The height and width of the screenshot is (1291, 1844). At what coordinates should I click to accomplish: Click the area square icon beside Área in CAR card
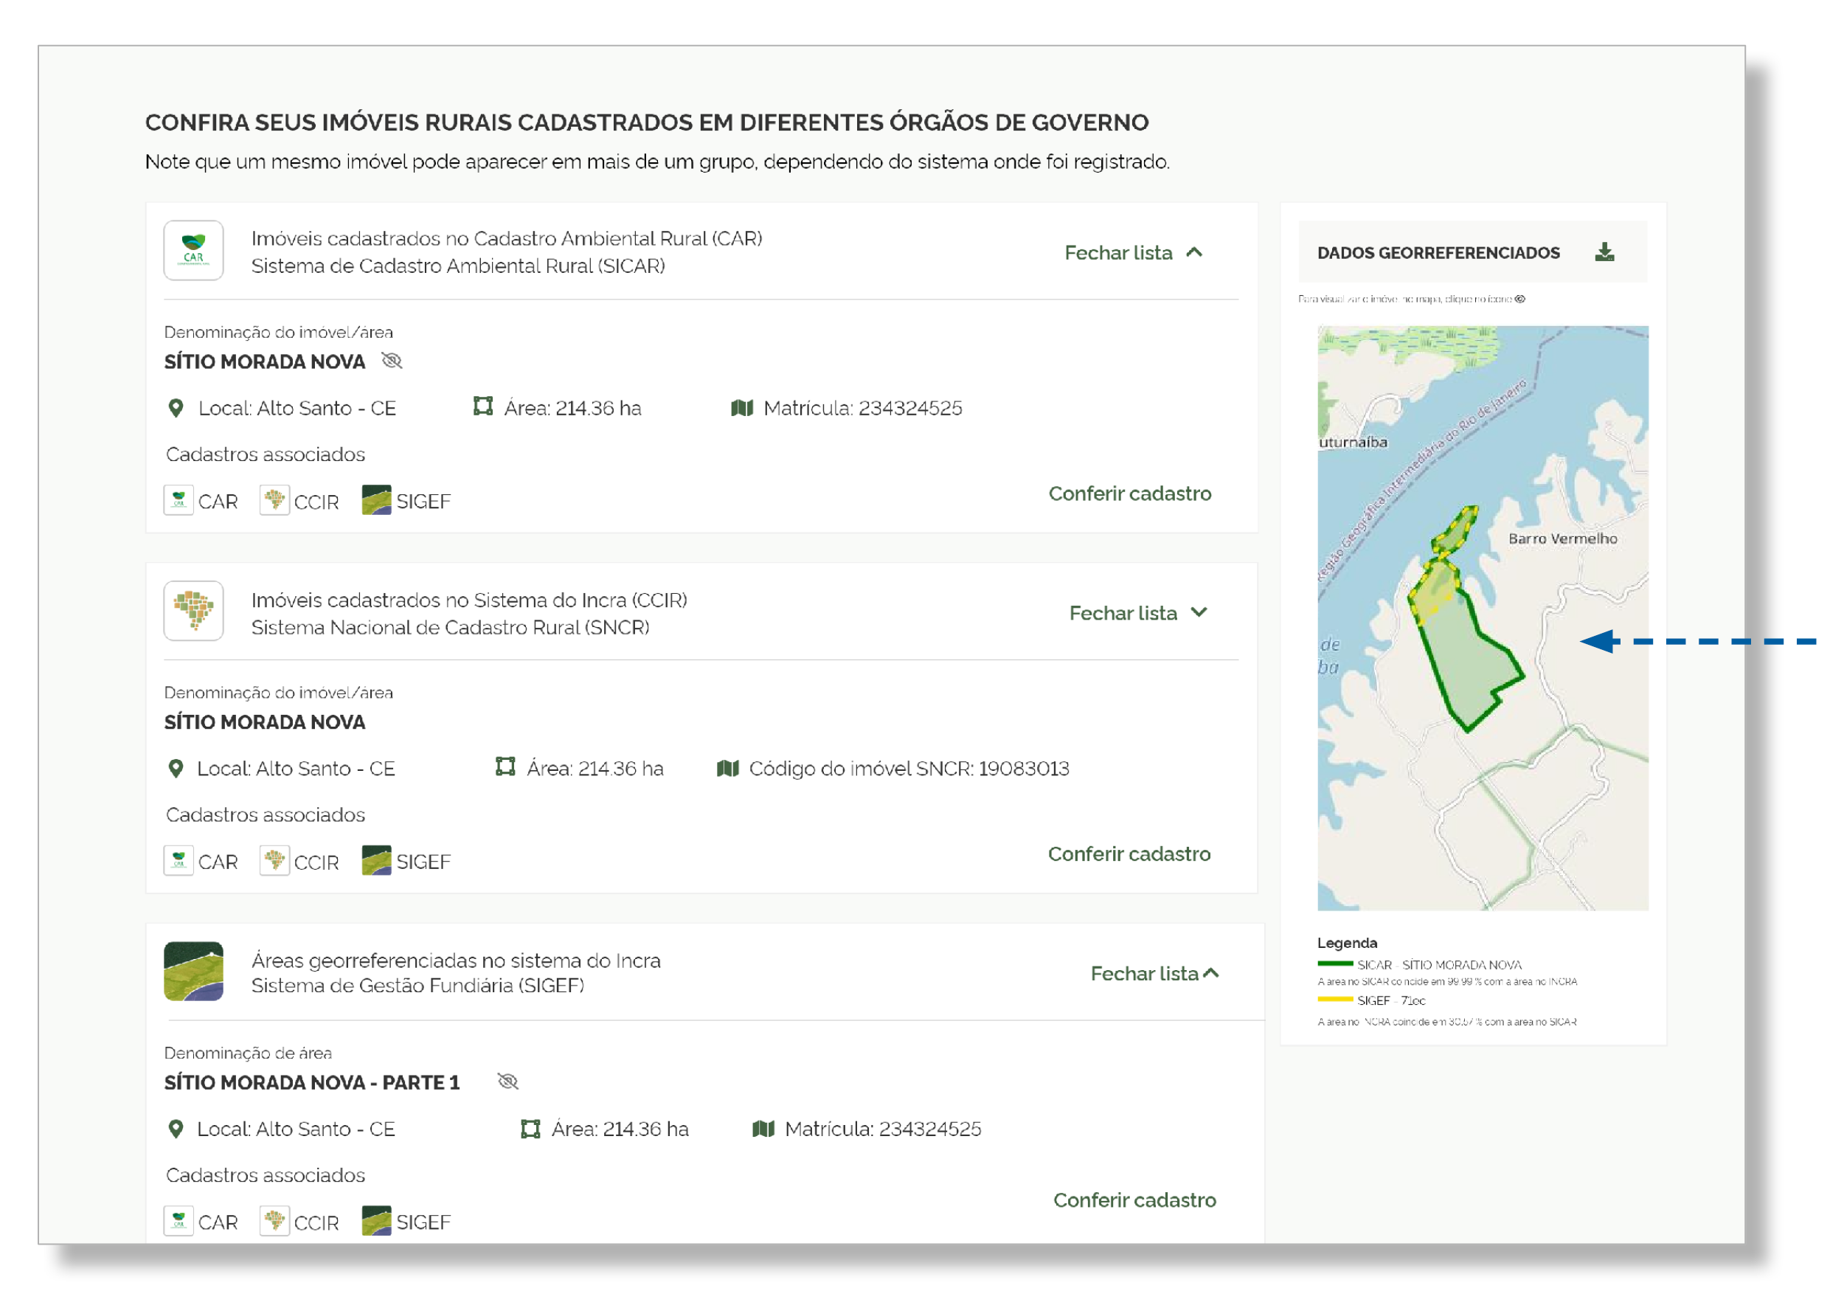point(482,406)
